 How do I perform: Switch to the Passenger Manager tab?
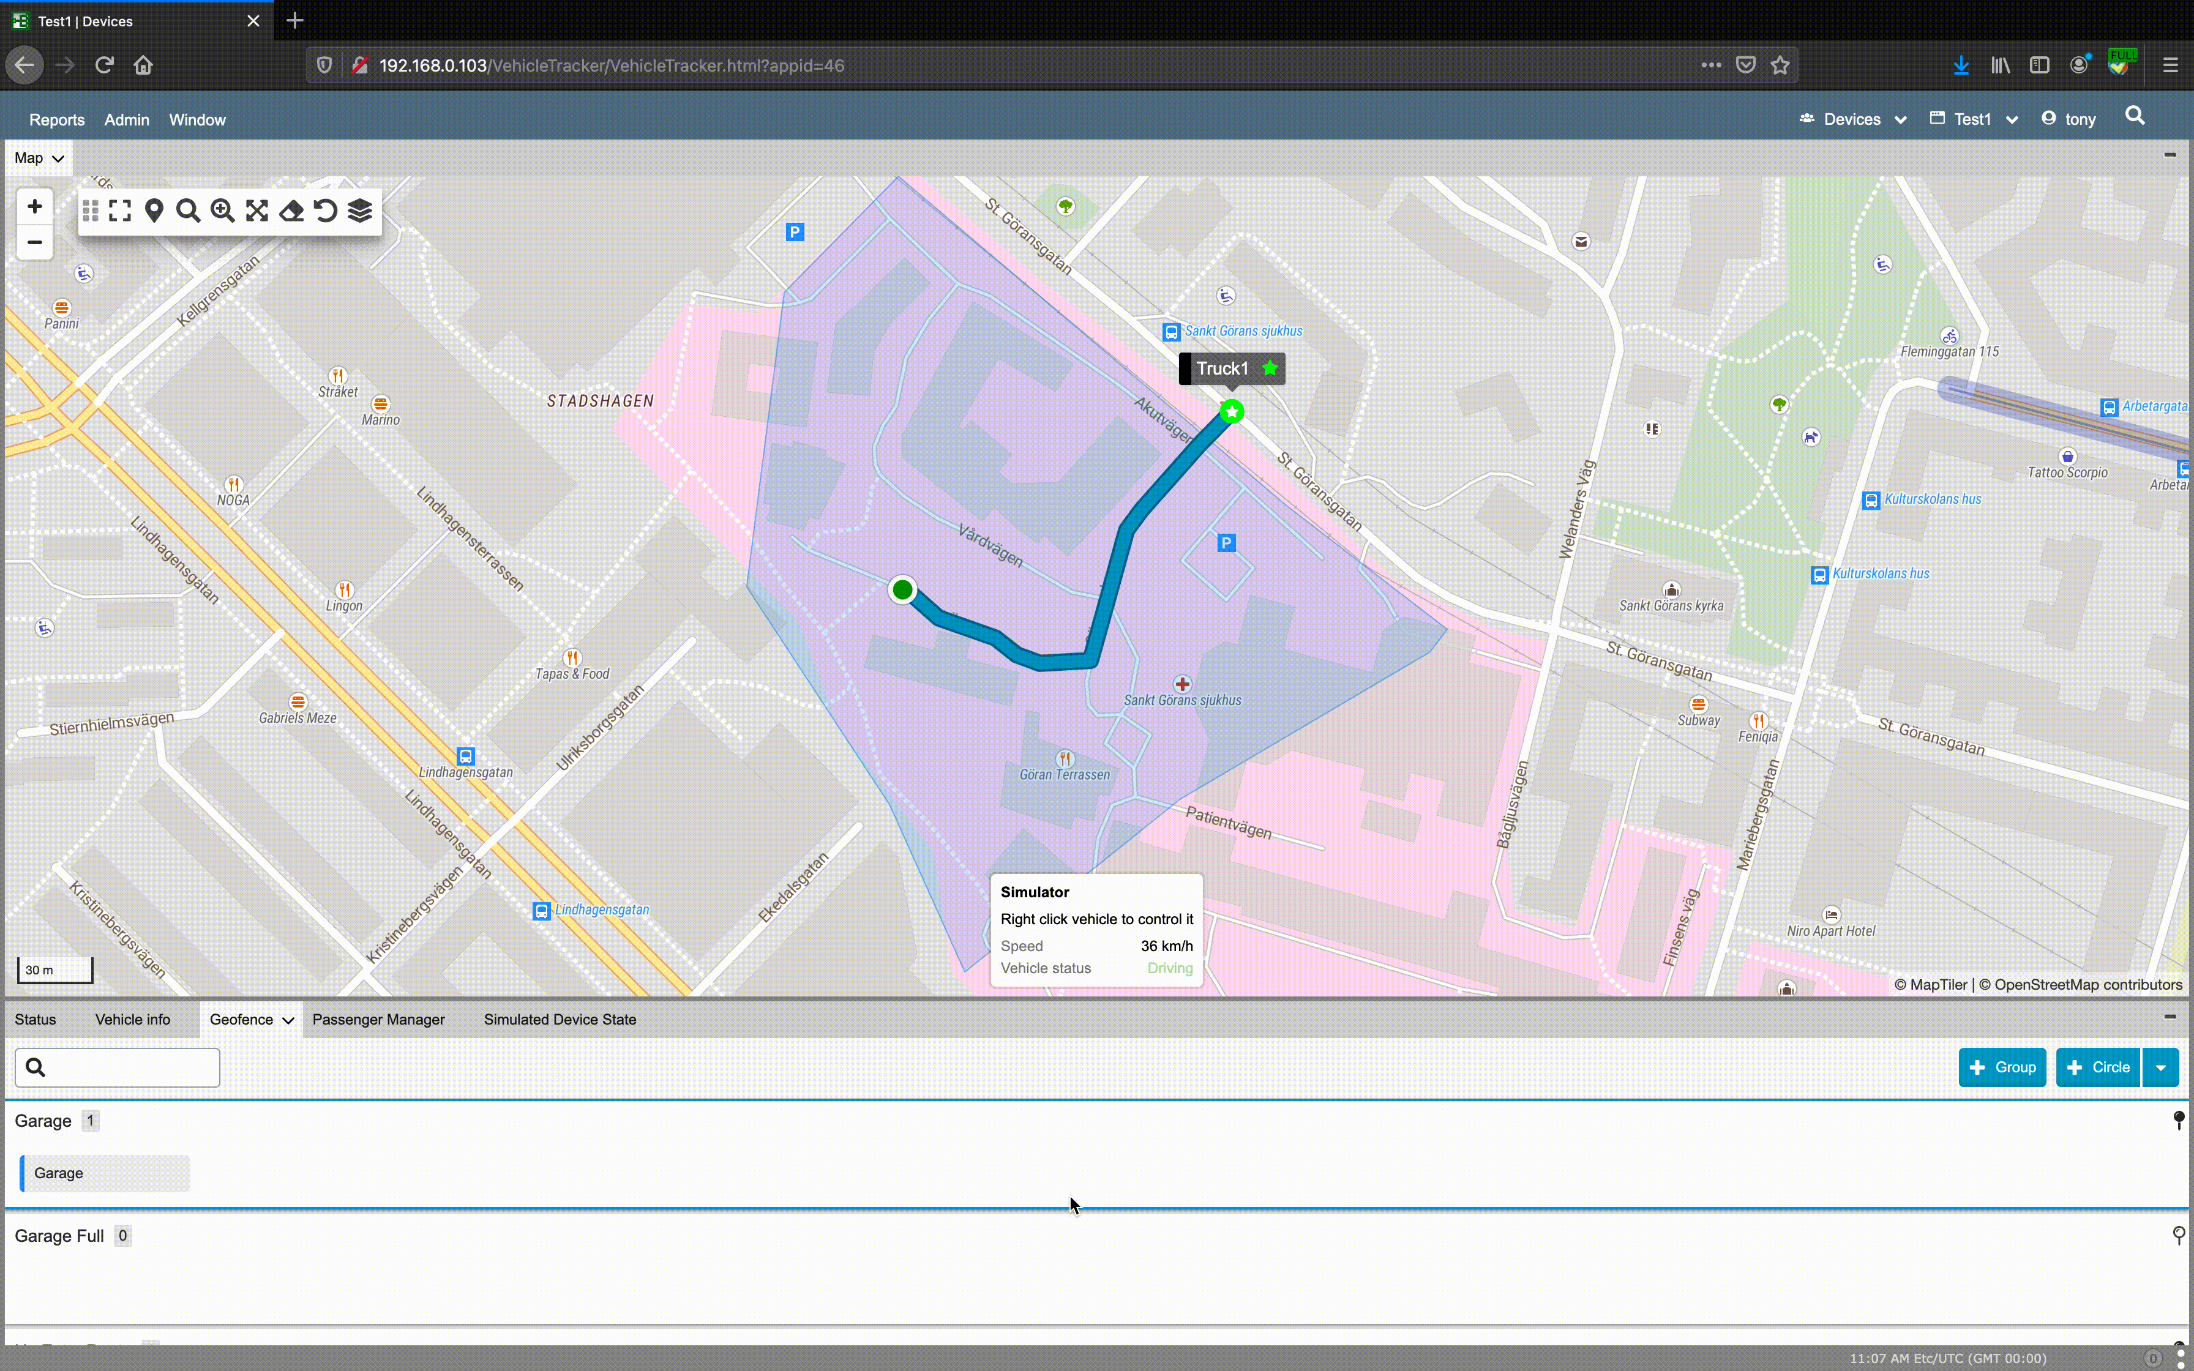click(378, 1019)
